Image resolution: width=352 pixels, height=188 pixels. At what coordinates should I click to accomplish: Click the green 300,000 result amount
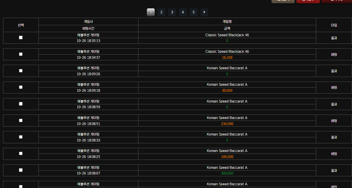(227, 173)
